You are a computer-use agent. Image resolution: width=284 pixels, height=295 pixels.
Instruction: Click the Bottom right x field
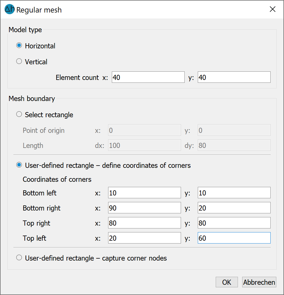pyautogui.click(x=145, y=208)
